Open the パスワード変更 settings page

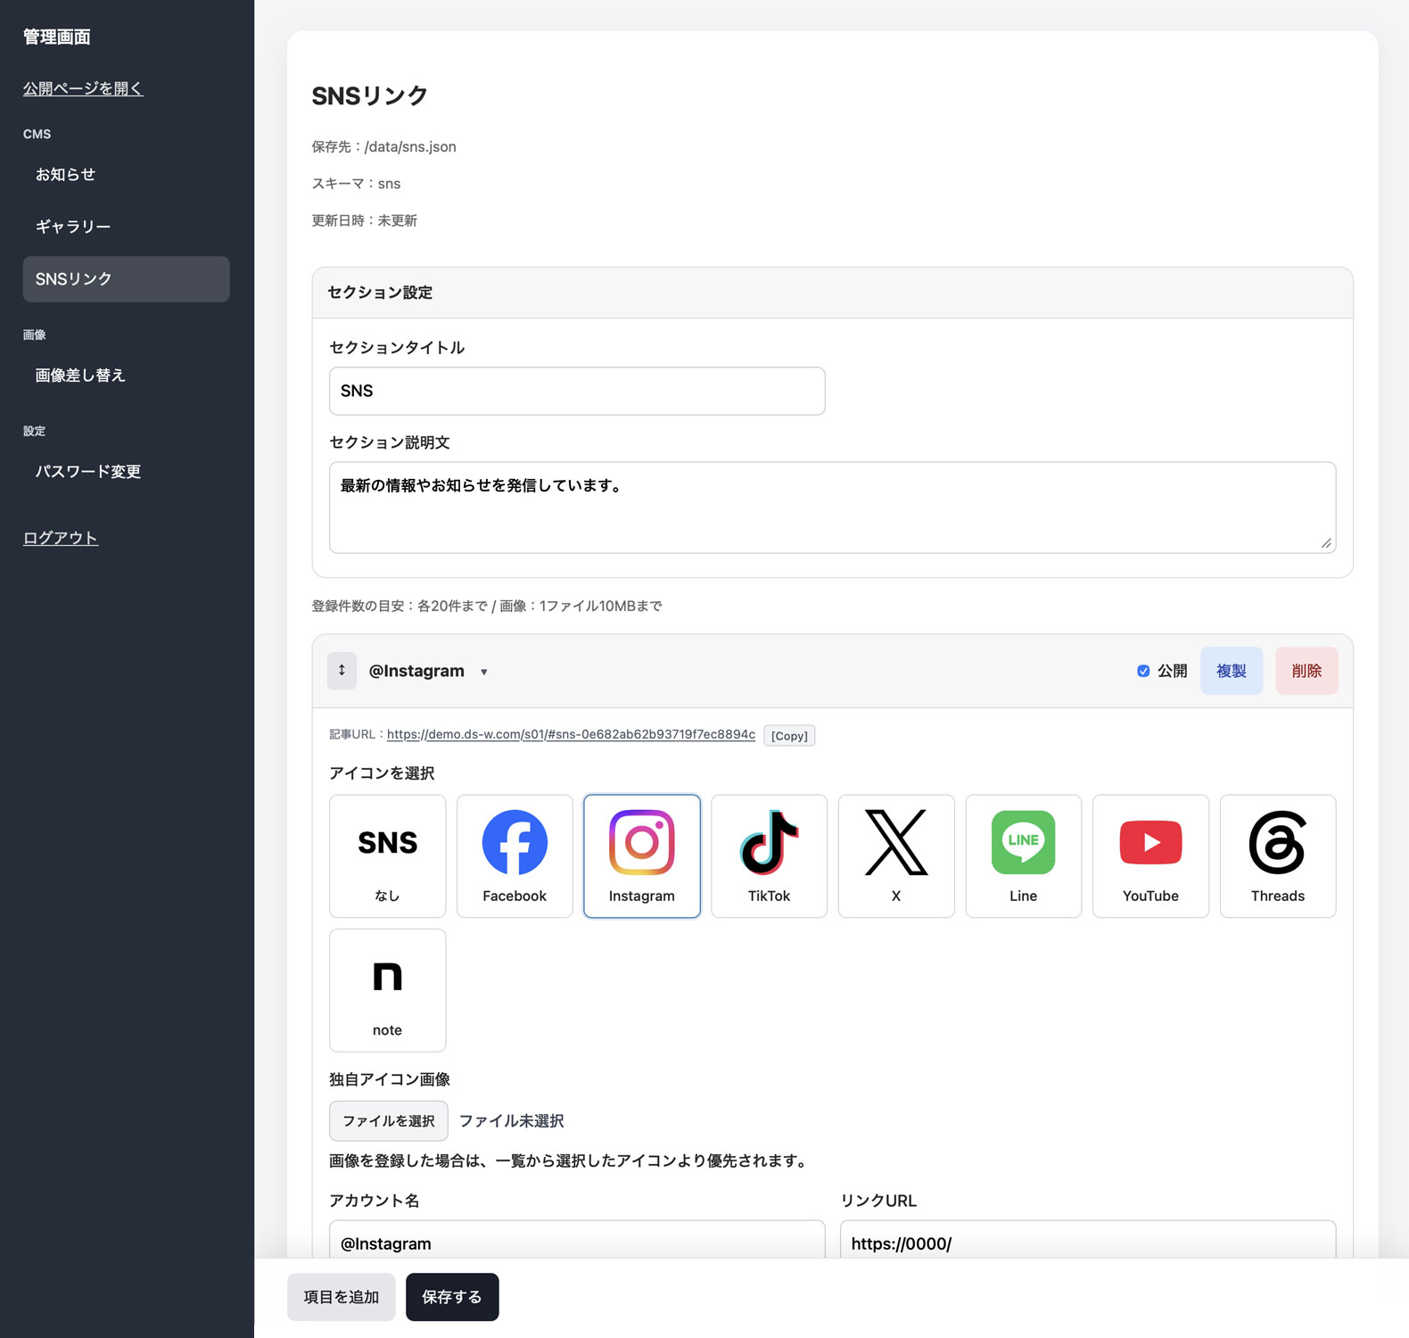[x=126, y=472]
